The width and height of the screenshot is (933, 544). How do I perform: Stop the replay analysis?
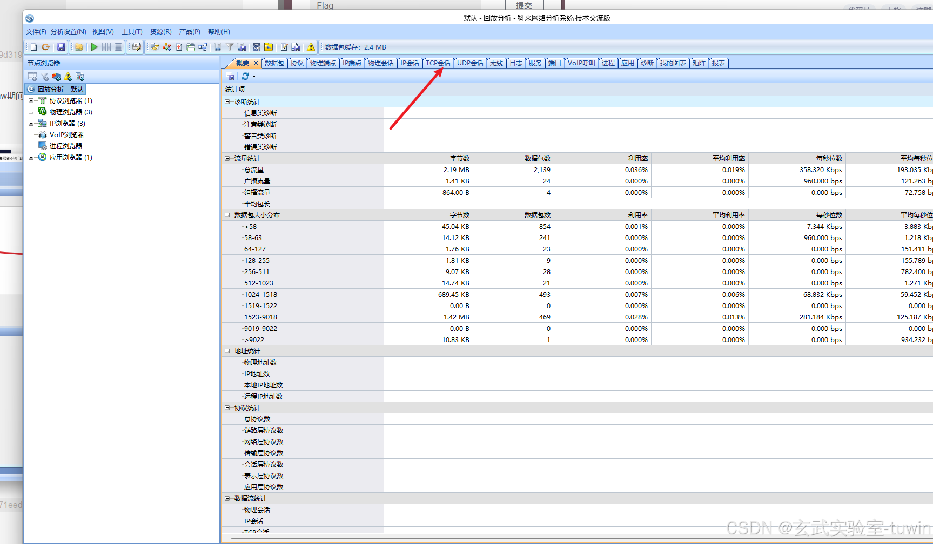tap(118, 47)
